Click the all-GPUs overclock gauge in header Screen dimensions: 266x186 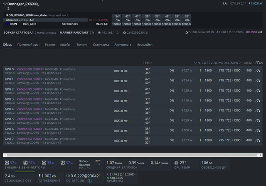(x=259, y=63)
